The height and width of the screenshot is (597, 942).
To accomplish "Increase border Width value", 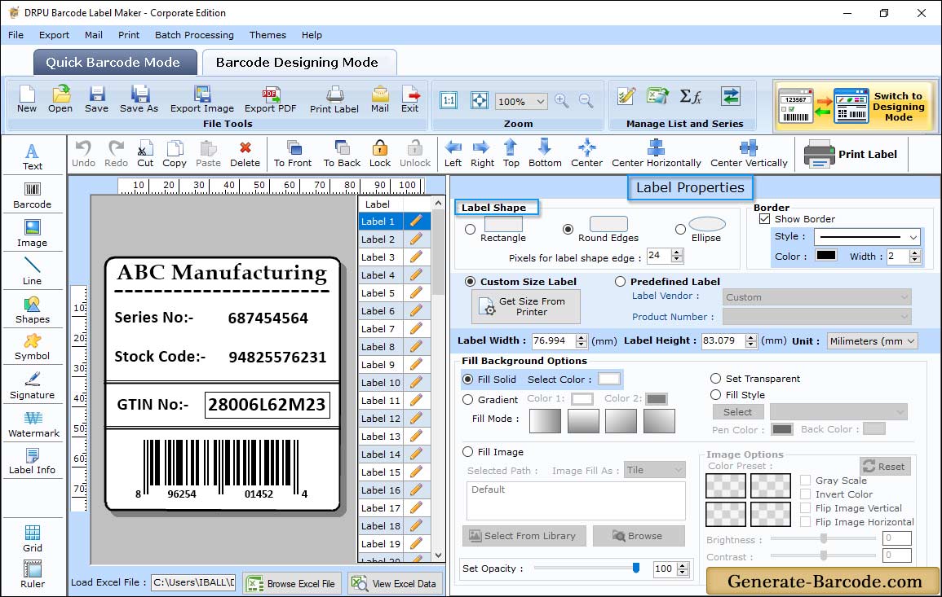I will click(915, 253).
